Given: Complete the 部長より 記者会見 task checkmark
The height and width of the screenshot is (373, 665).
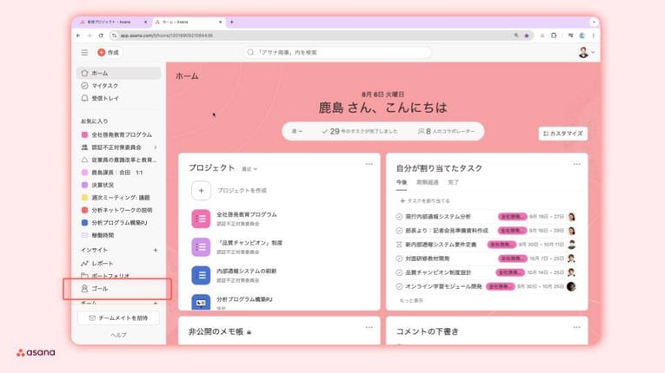Looking at the screenshot, I should [399, 231].
